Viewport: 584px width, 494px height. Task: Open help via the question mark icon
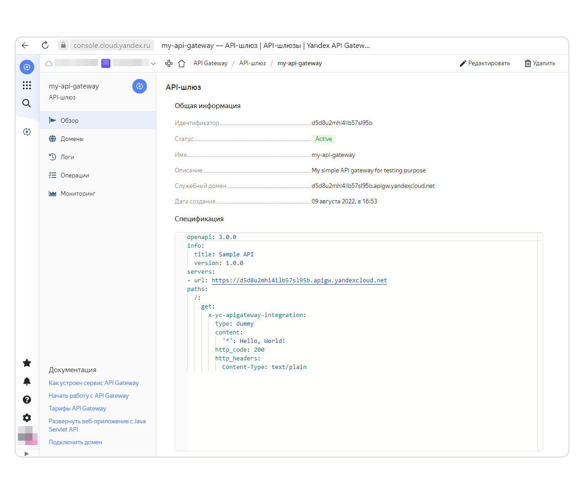point(26,400)
